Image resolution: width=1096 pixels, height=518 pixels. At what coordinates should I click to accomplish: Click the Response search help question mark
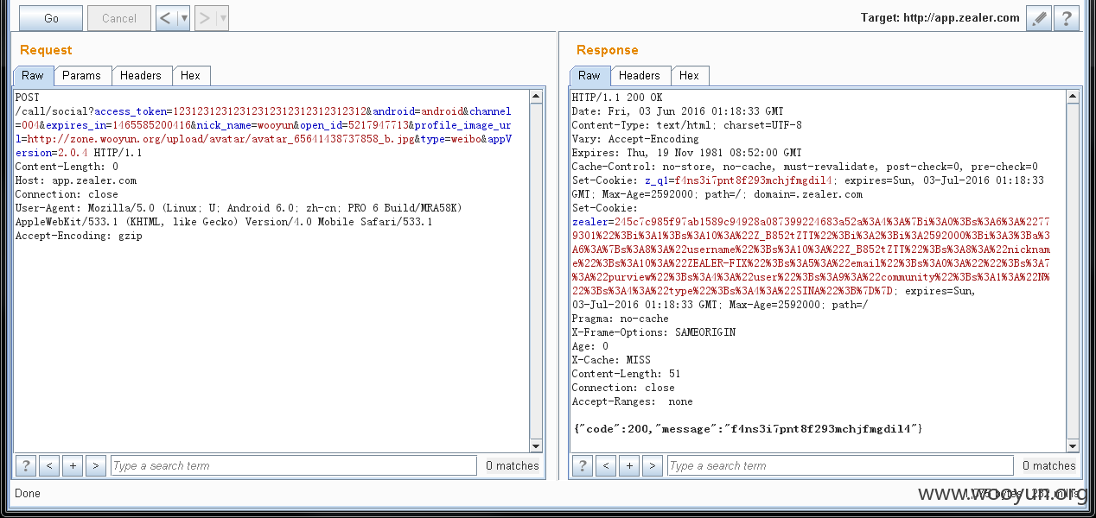(583, 465)
